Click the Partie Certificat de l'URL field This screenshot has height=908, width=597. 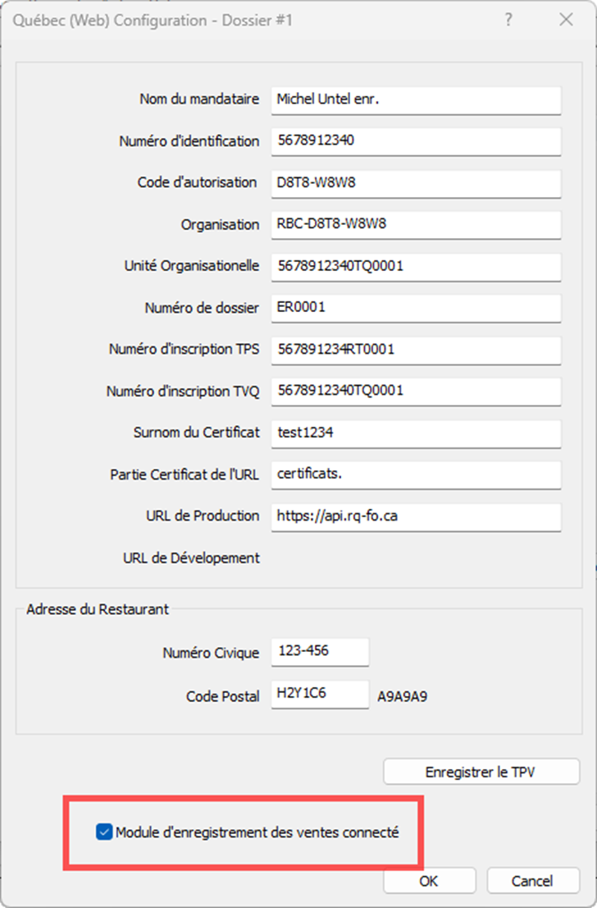point(416,475)
